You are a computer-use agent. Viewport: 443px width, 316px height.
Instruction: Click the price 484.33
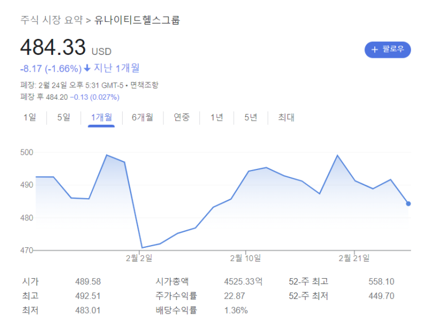(53, 47)
